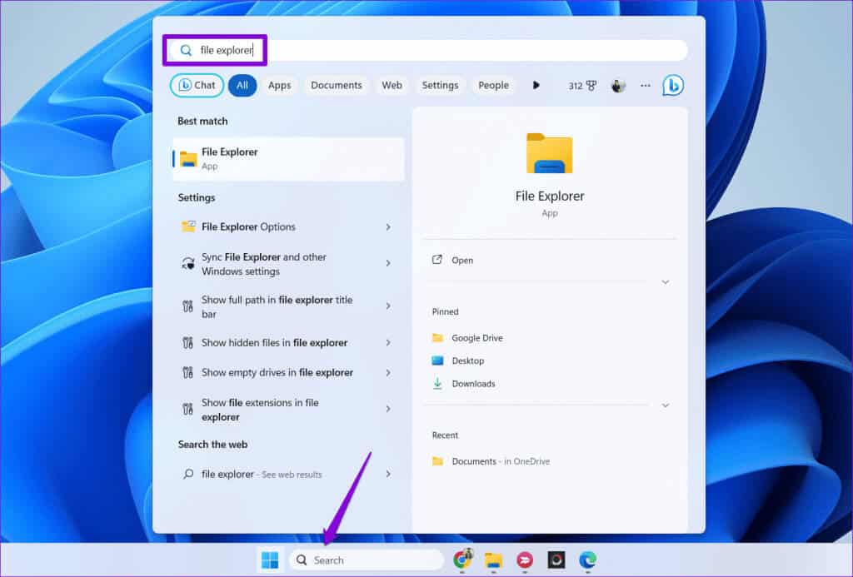Open Chrome from the taskbar
This screenshot has width=853, height=577.
[x=462, y=560]
